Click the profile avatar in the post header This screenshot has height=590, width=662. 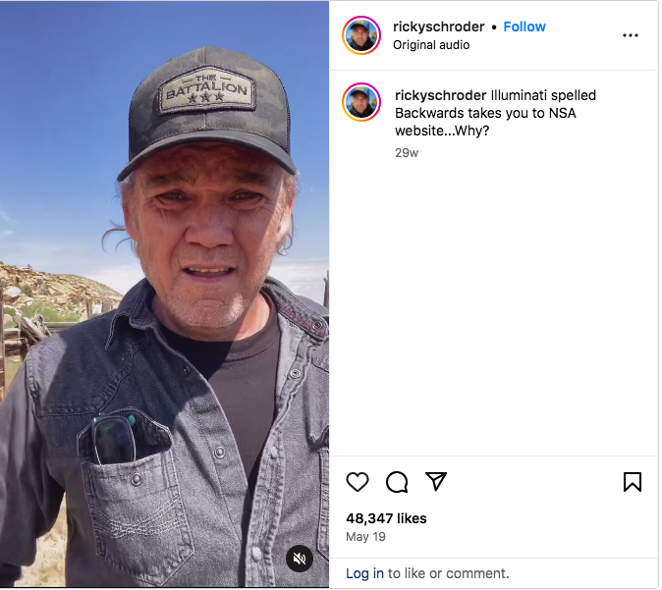click(361, 35)
